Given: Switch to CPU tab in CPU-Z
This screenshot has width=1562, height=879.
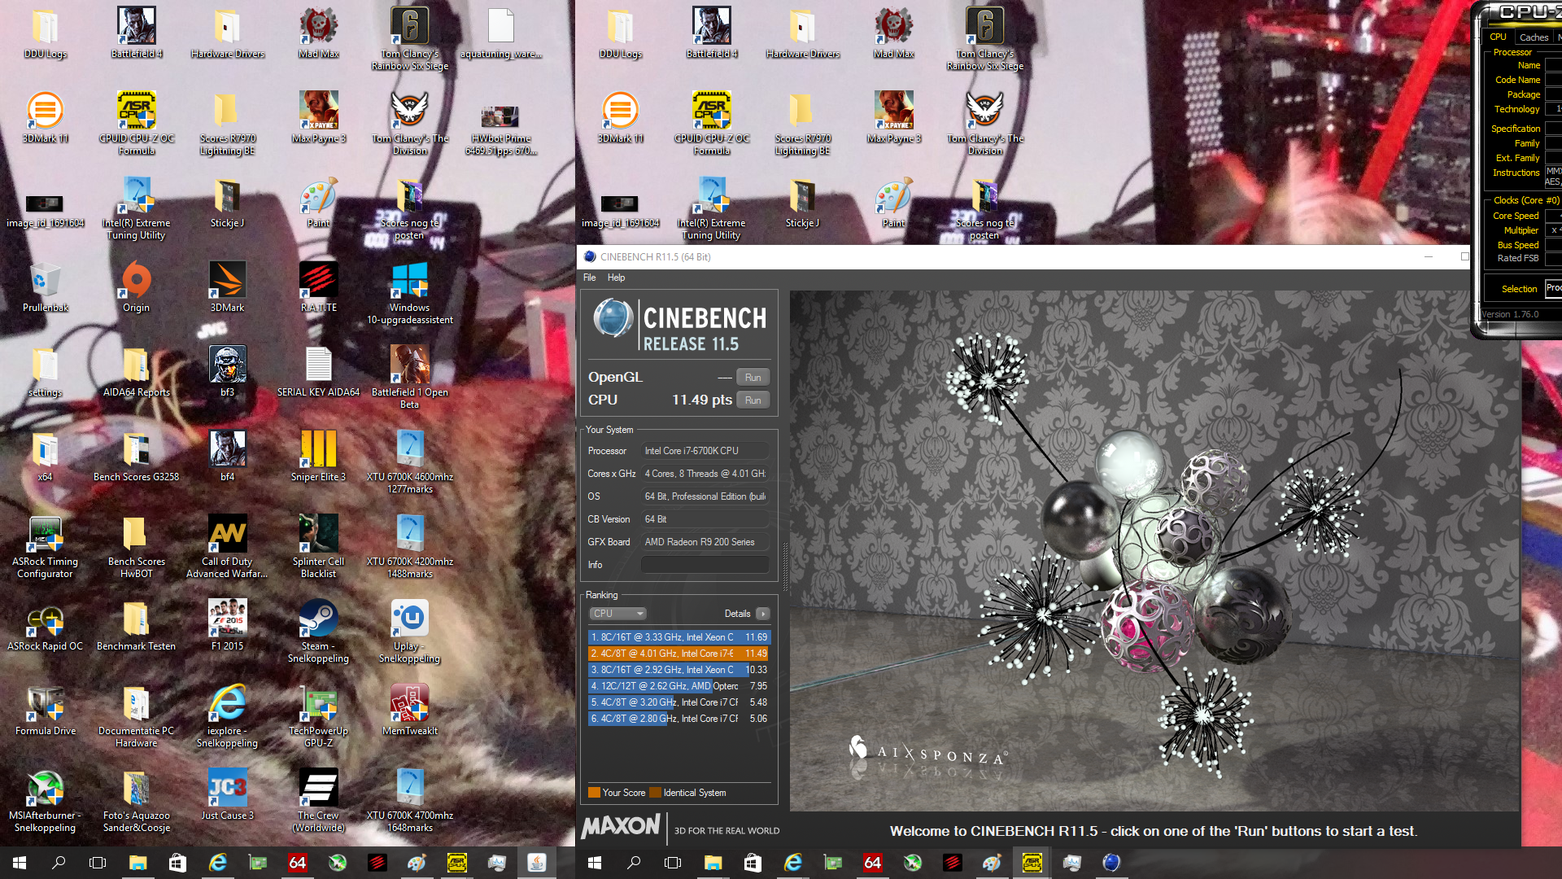Looking at the screenshot, I should click(1498, 37).
